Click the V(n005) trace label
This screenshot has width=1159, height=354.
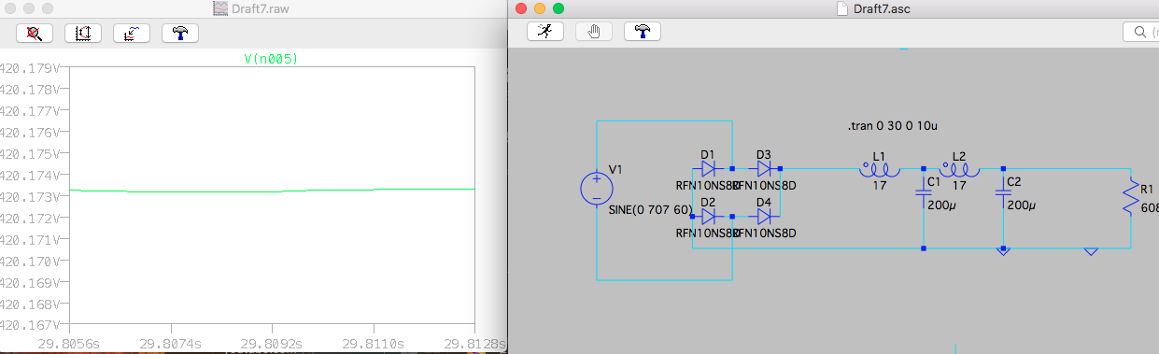point(271,59)
